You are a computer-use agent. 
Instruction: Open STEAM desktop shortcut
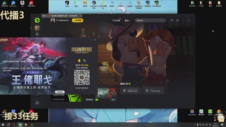click(x=201, y=4)
